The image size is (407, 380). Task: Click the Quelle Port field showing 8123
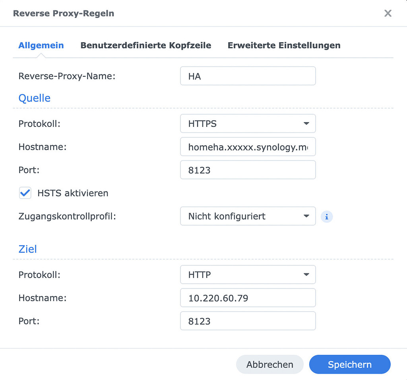click(x=248, y=170)
